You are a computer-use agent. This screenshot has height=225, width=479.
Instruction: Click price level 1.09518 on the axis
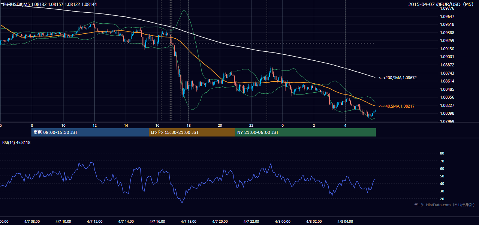coord(447,24)
